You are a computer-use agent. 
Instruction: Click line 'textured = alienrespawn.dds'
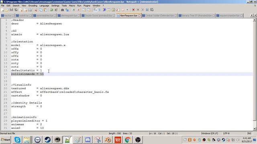coord(40,88)
